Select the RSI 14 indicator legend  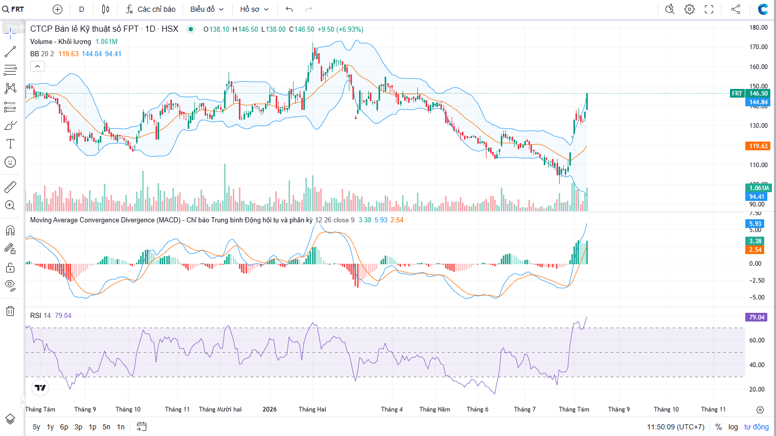[x=40, y=315]
